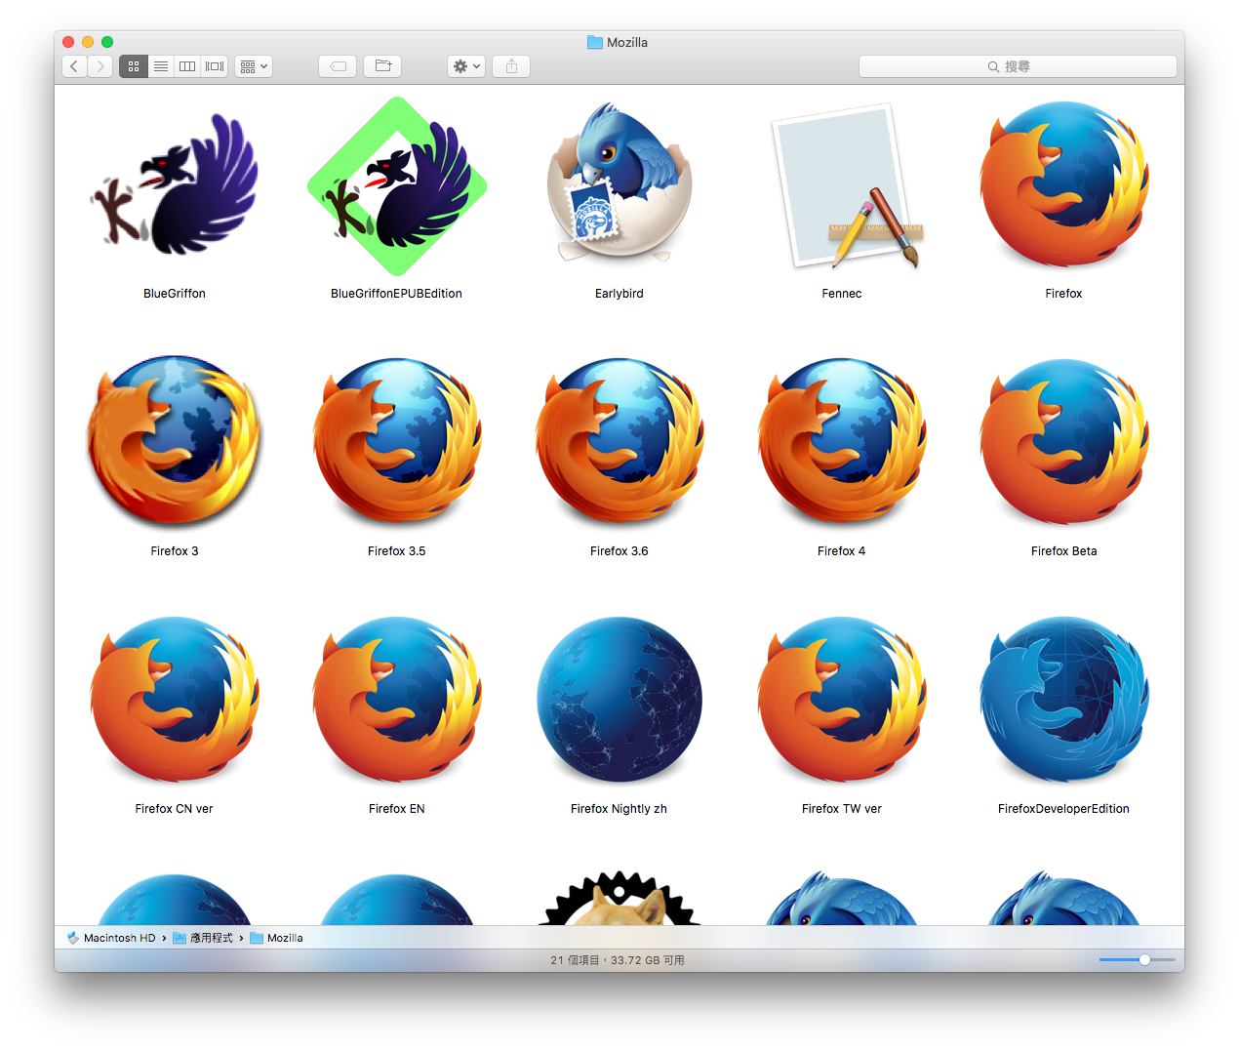The width and height of the screenshot is (1239, 1050).
Task: Open the BlueGriffon app icon
Action: [175, 187]
